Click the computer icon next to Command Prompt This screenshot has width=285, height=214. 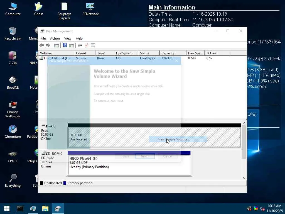tap(33, 208)
